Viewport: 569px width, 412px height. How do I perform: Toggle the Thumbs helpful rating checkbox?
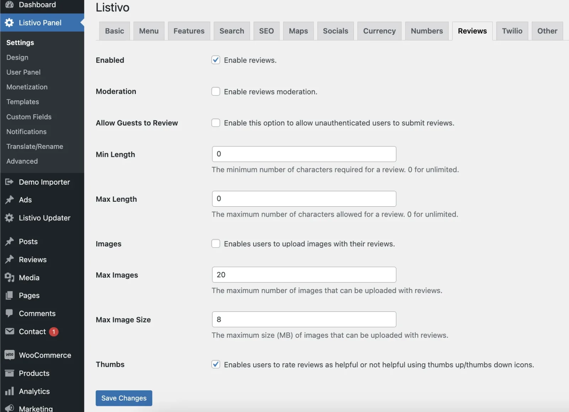point(216,364)
